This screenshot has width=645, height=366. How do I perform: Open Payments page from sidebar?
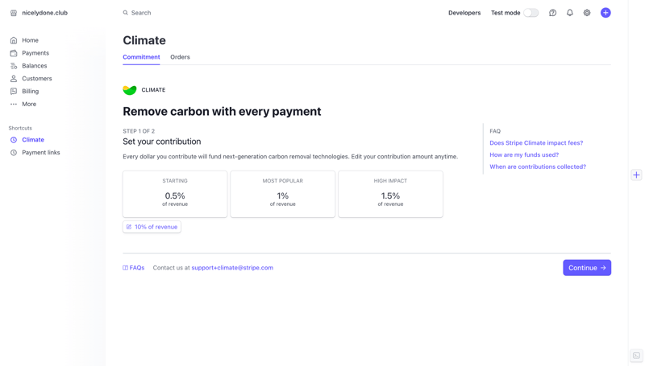[35, 53]
